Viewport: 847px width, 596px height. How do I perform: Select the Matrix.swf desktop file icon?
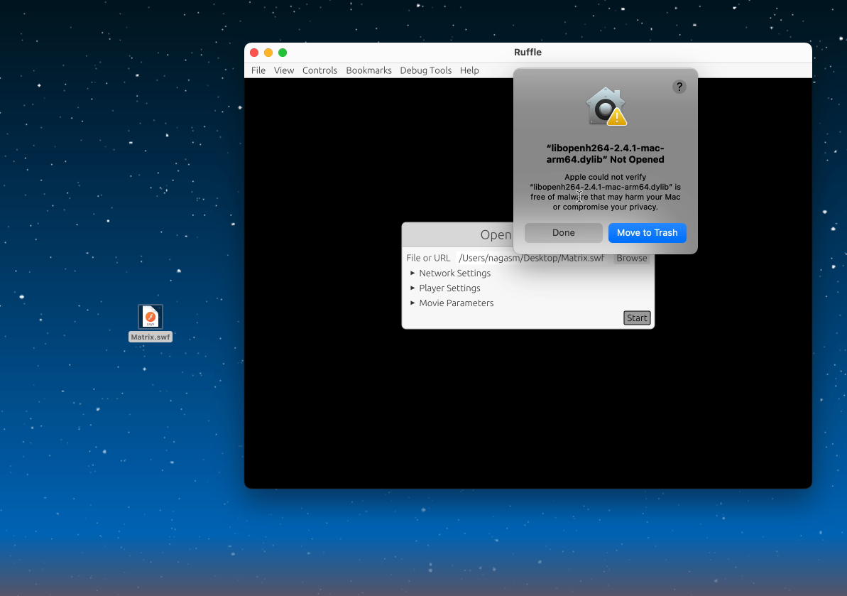(x=151, y=317)
